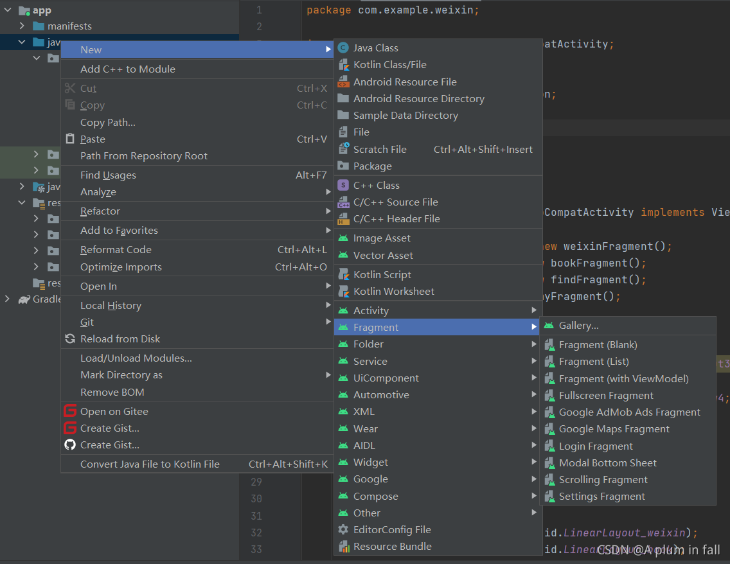
Task: Click the Kotlin Class/File icon
Action: [343, 65]
